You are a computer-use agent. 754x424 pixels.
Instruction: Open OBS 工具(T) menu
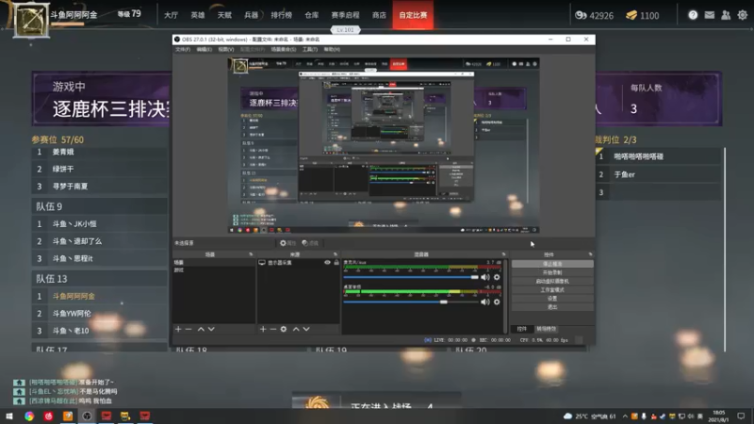pyautogui.click(x=310, y=50)
